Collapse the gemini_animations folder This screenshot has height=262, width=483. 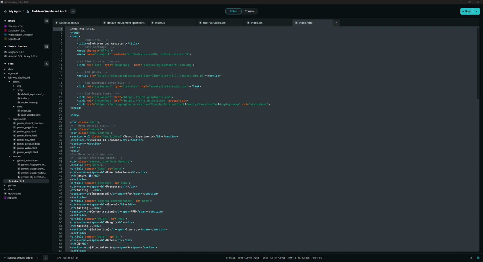(x=14, y=161)
